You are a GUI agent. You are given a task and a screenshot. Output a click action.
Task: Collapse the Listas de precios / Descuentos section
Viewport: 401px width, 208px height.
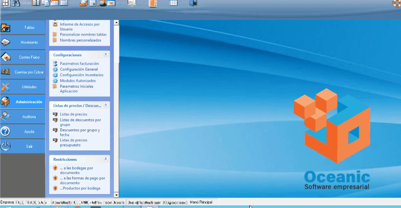click(105, 106)
